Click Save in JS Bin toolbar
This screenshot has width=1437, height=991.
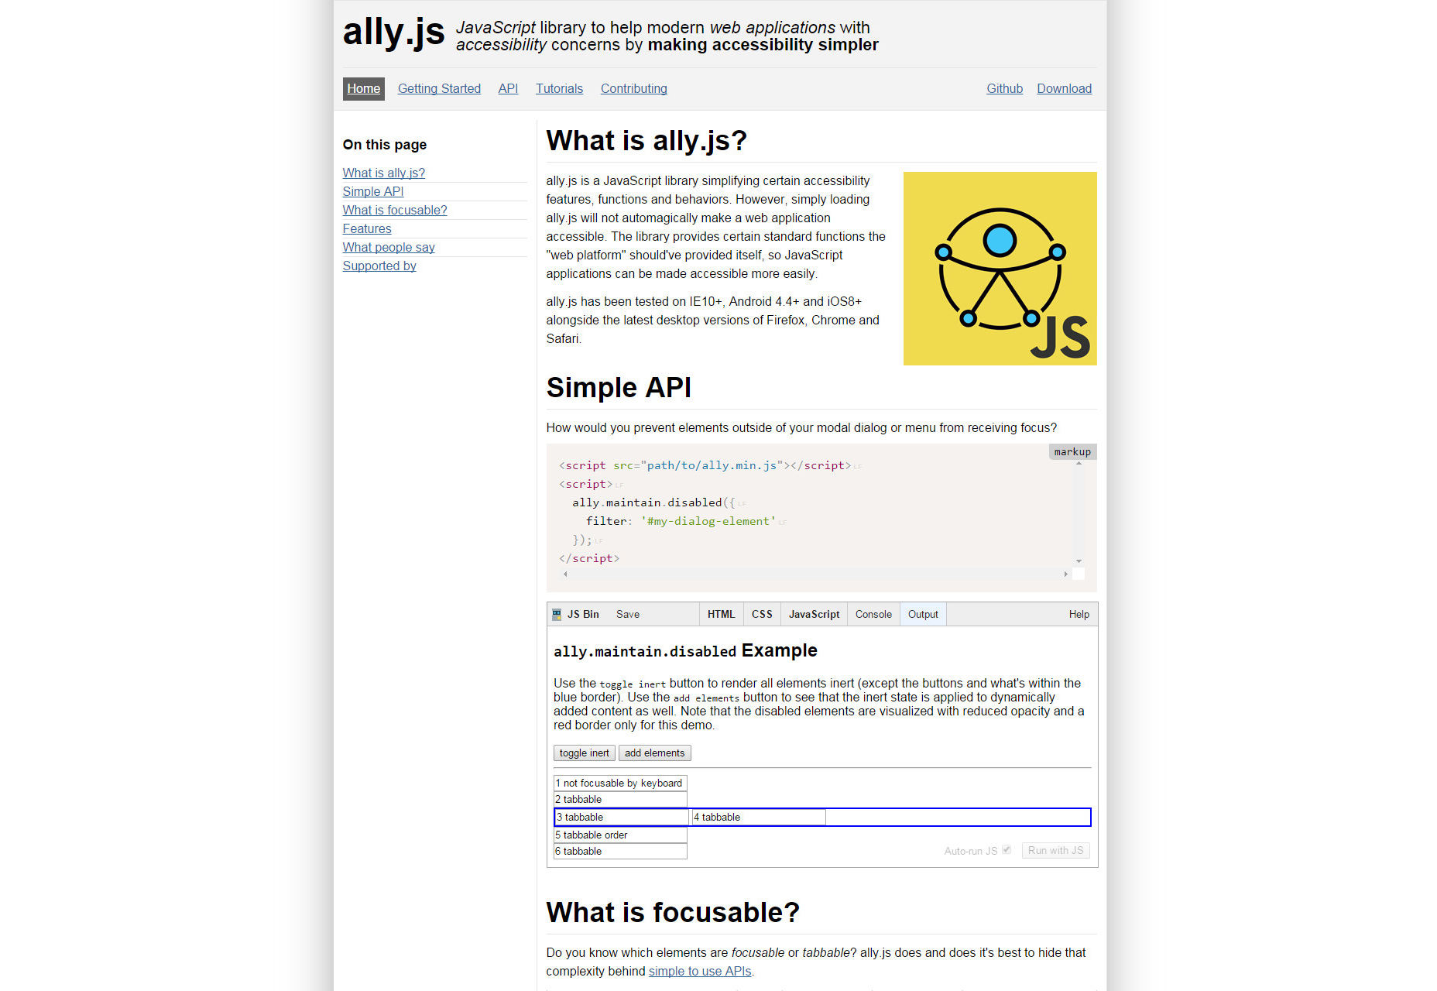pos(628,615)
